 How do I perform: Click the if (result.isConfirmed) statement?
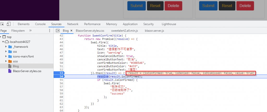117,80
